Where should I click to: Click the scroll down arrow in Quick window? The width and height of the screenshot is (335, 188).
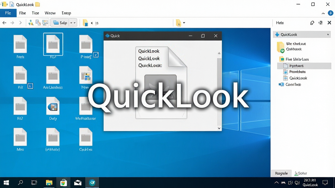(x=219, y=128)
